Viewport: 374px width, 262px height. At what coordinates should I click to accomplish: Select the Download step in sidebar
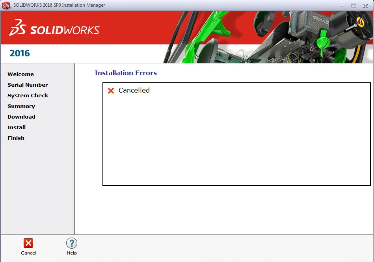point(21,117)
